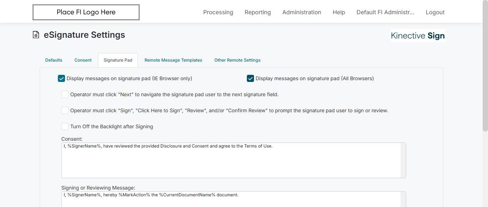Screen dimensions: 488x207
Task: Uncheck Display messages on signature pad (IE Browser only)
Action: (x=61, y=78)
